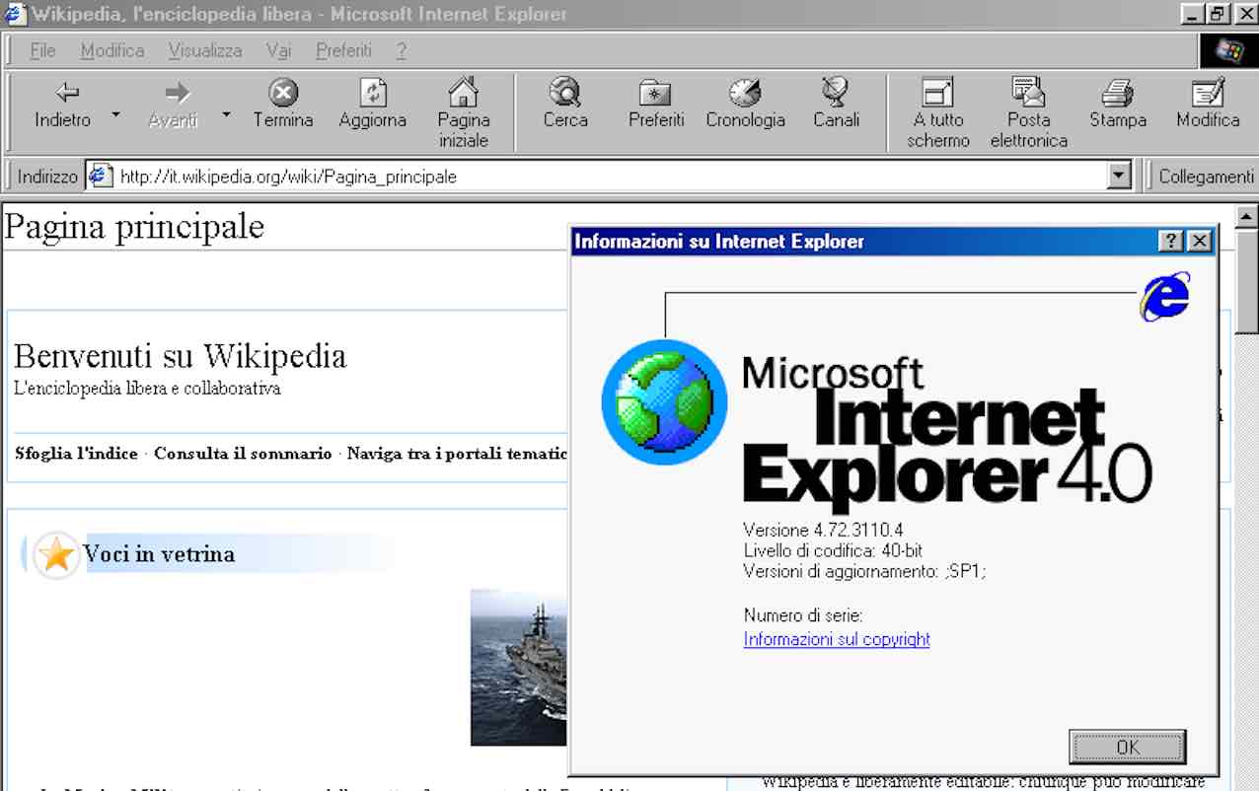1259x791 pixels.
Task: Follow the Consulta il sommario link
Action: 243,454
